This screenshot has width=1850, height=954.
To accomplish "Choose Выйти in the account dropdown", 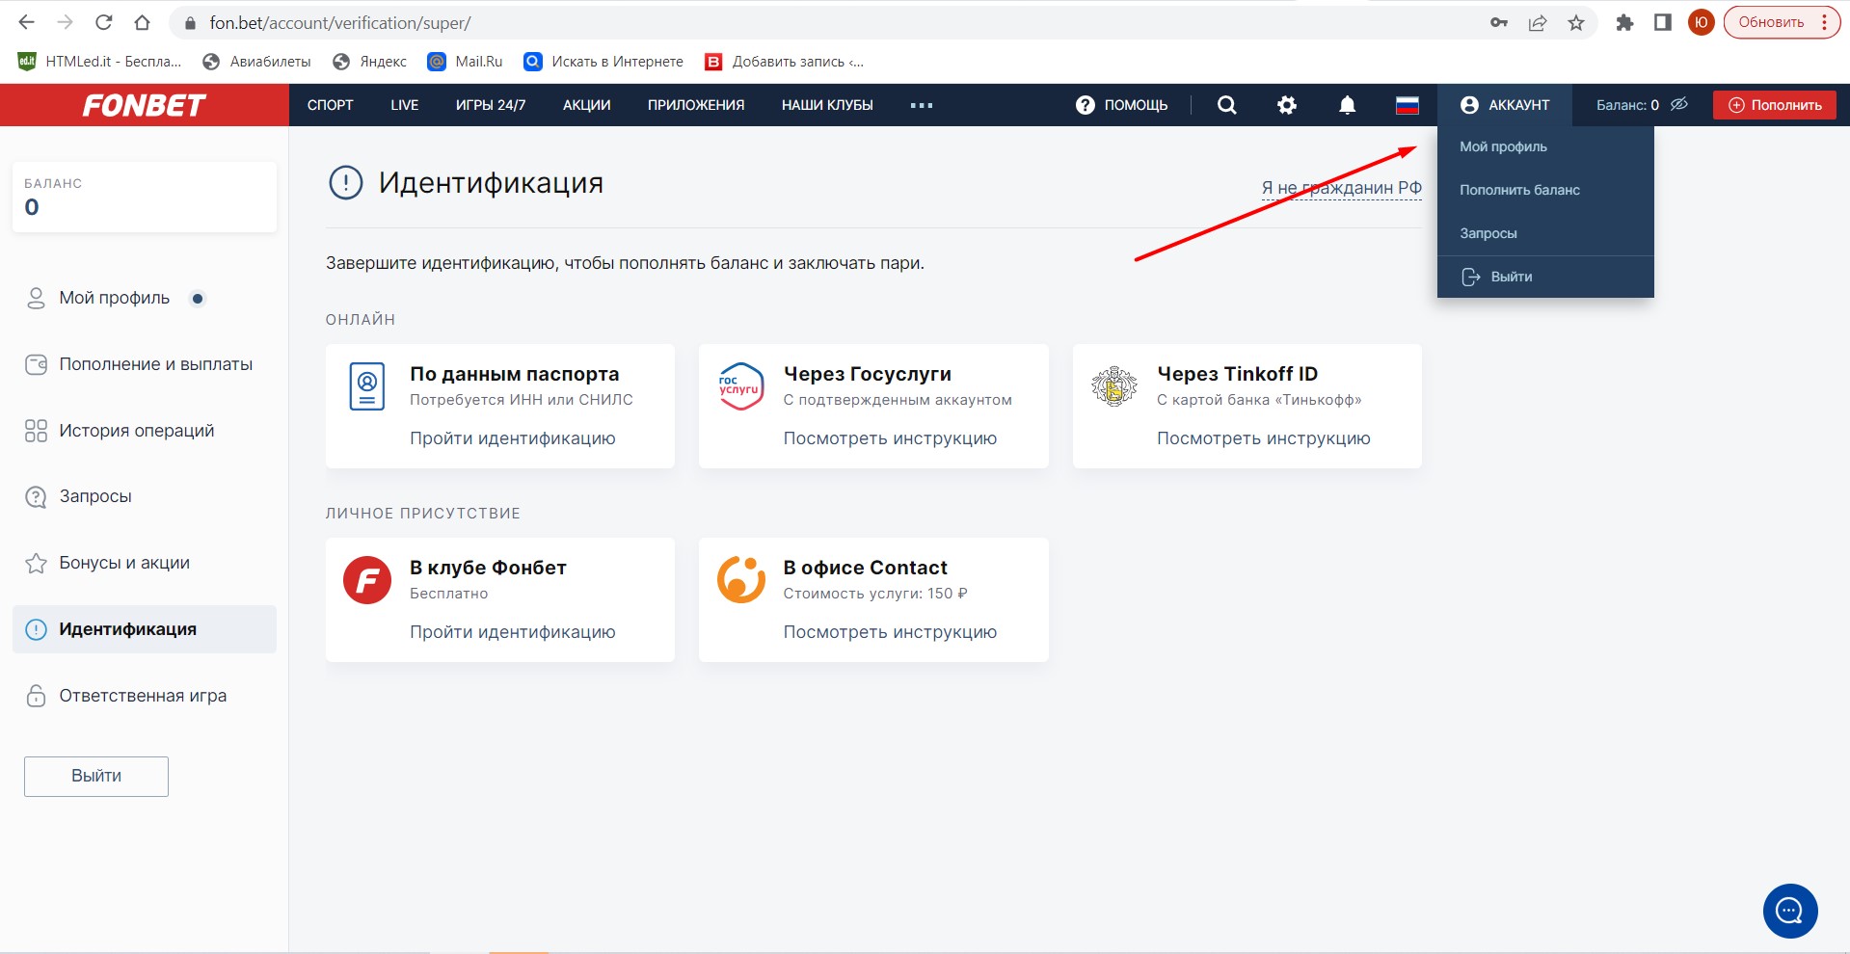I will [x=1511, y=277].
